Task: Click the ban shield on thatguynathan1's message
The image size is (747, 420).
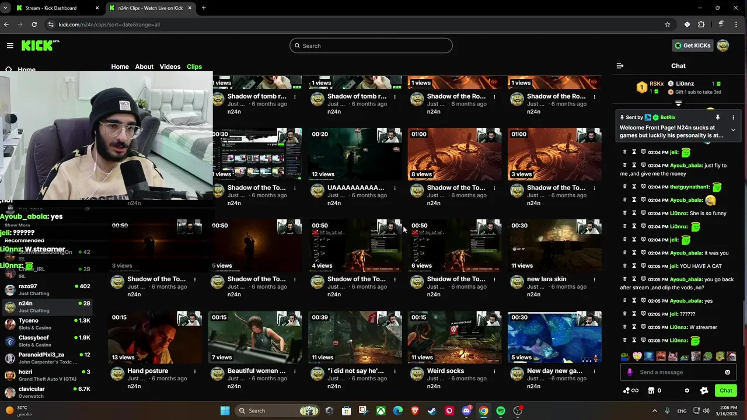Action: pos(643,187)
